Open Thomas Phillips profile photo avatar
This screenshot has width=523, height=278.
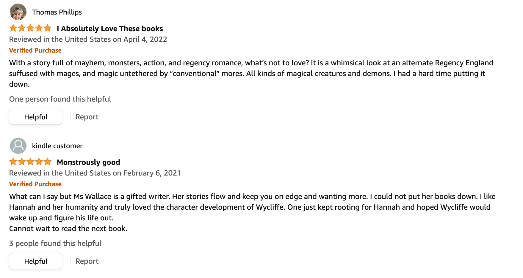tap(18, 12)
